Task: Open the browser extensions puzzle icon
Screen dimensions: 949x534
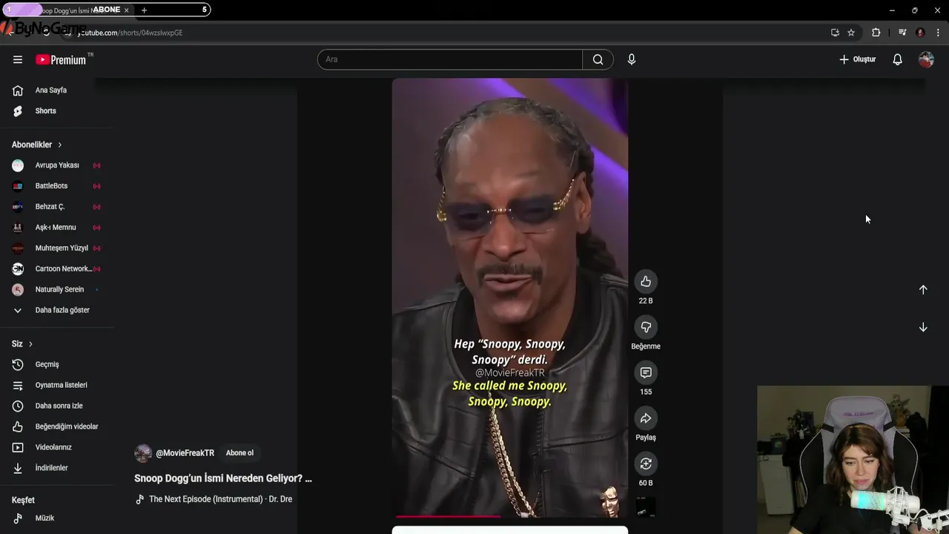Action: click(x=876, y=33)
